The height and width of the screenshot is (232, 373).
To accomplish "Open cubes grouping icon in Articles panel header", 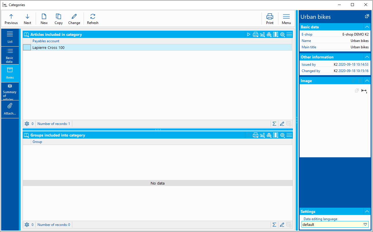I will pos(269,34).
